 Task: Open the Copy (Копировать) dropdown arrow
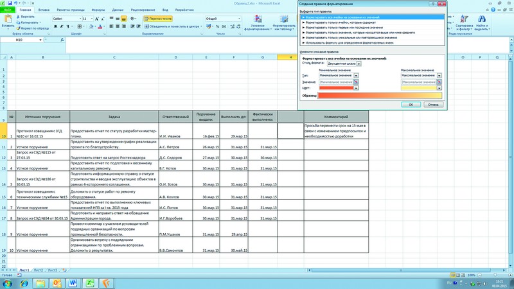[x=40, y=22]
